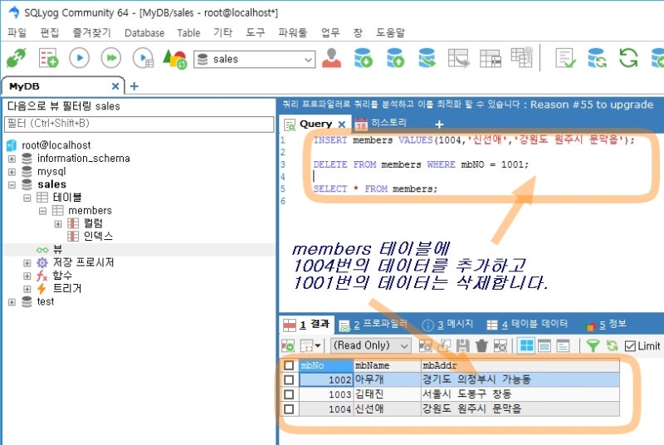Switch to the 히스토리 tab
The width and height of the screenshot is (664, 445).
click(x=381, y=123)
